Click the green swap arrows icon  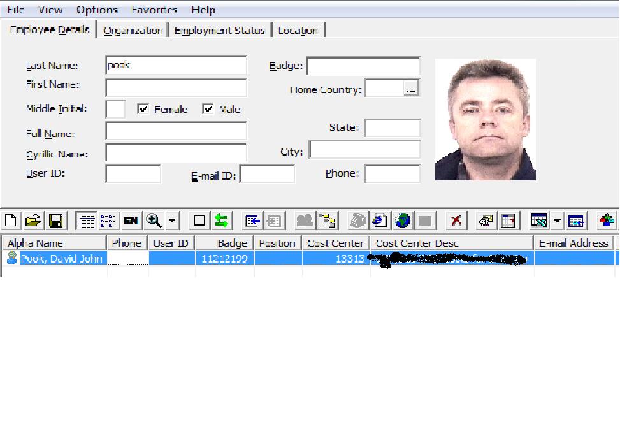point(221,221)
